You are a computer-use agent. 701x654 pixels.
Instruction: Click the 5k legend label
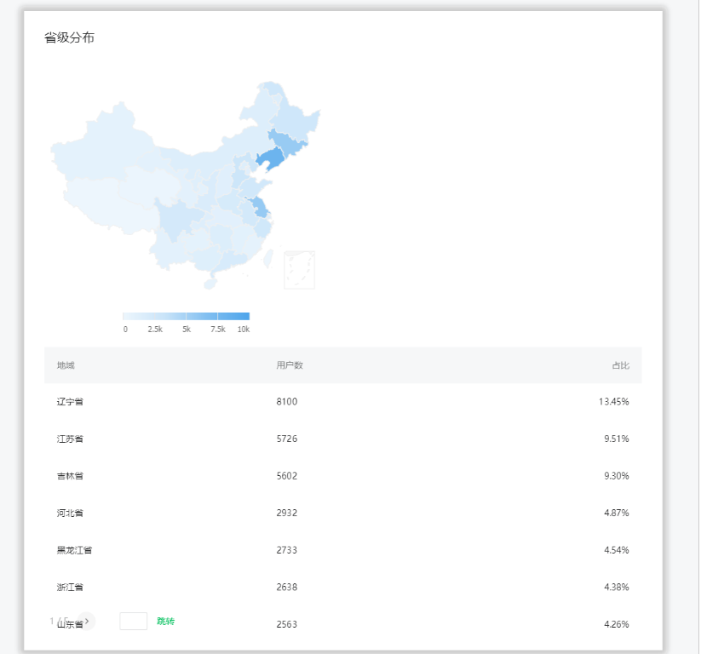coord(187,330)
